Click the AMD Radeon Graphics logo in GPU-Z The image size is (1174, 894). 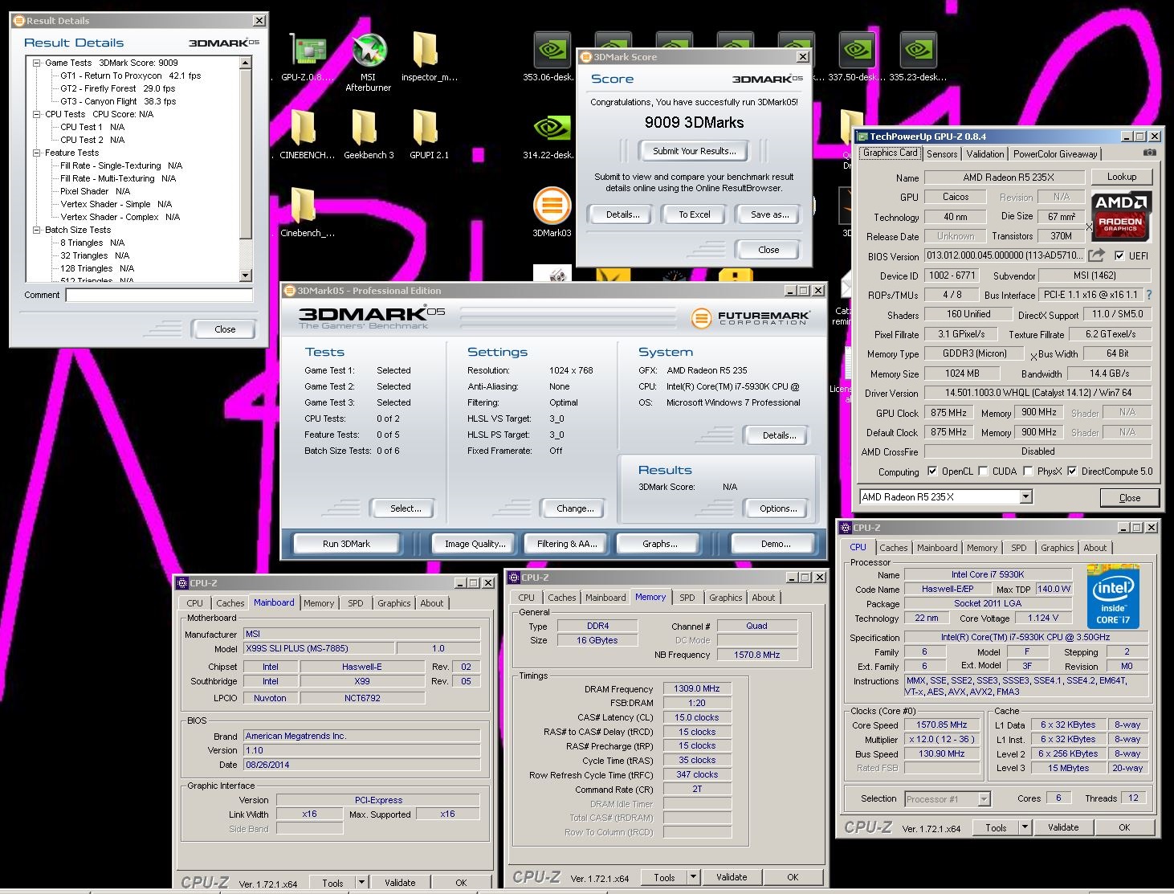click(1121, 215)
